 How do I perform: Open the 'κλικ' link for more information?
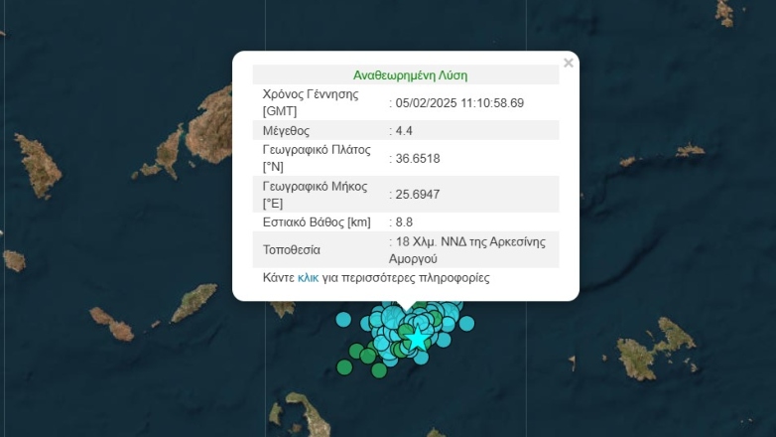[309, 278]
